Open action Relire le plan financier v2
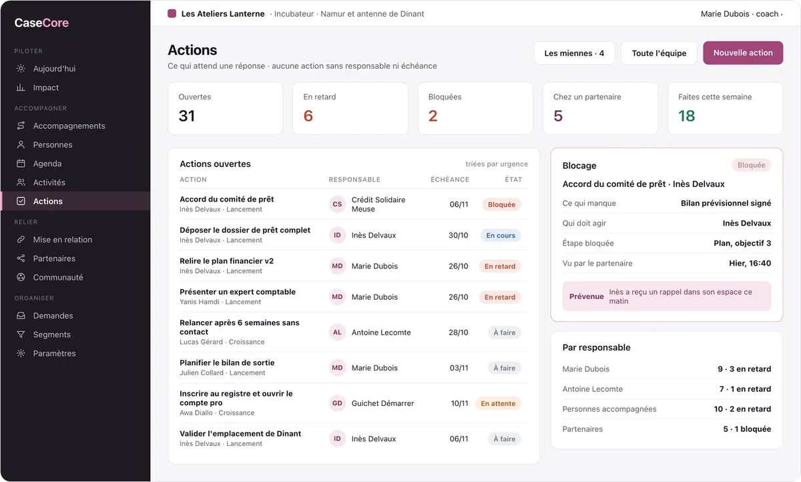This screenshot has height=482, width=801. [x=354, y=266]
